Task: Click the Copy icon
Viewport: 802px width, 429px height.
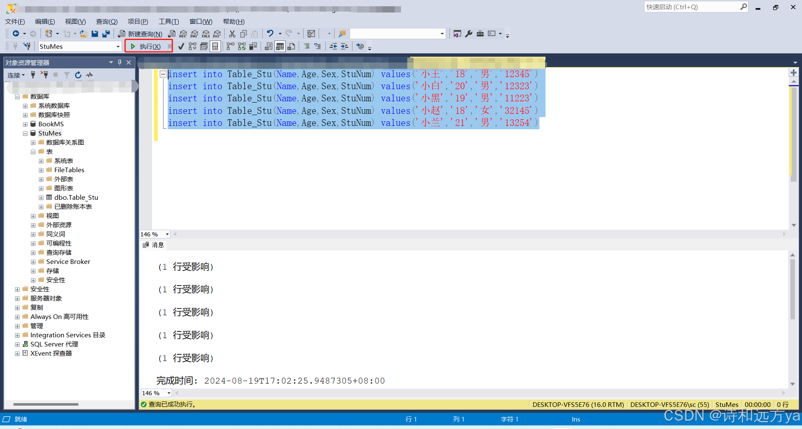Action: pos(244,34)
